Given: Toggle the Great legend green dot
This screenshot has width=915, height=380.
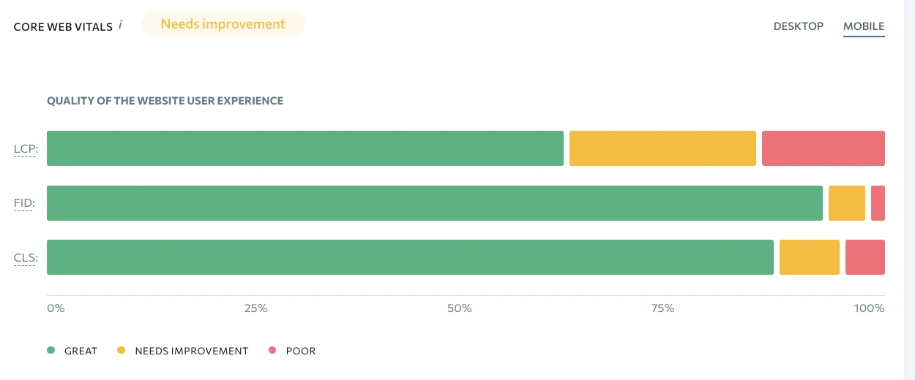Looking at the screenshot, I should pyautogui.click(x=51, y=351).
